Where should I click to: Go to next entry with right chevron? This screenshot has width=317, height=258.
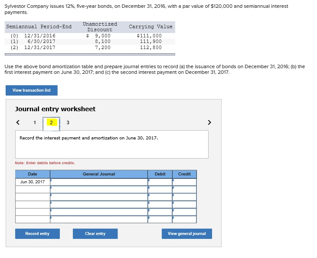[x=209, y=122]
